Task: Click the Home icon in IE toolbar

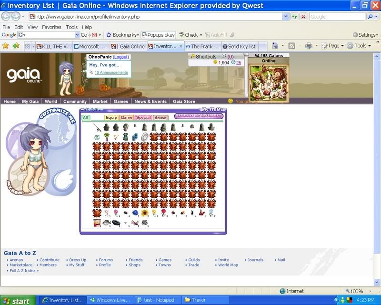Action: [x=275, y=45]
